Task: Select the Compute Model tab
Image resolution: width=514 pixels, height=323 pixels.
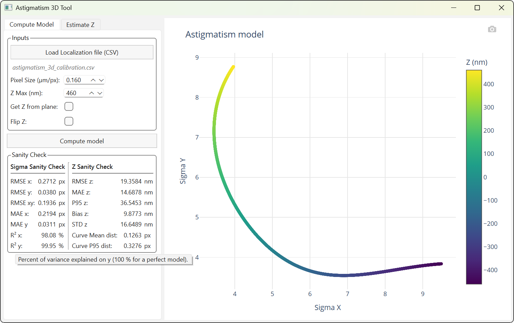Action: pyautogui.click(x=32, y=24)
